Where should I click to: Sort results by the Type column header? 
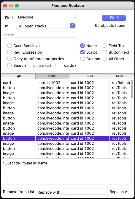(18, 76)
